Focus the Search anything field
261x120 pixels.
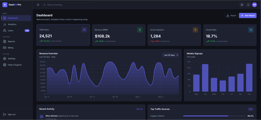(x=68, y=5)
